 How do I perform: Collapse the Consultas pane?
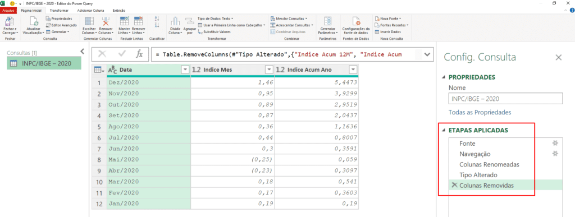click(83, 51)
